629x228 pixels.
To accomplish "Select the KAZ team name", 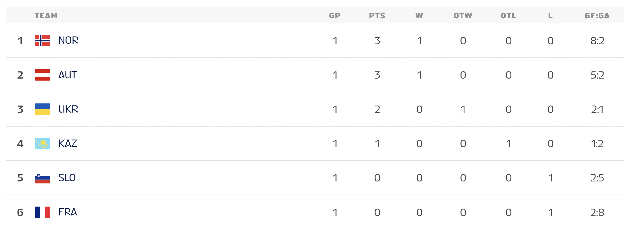I will [68, 143].
